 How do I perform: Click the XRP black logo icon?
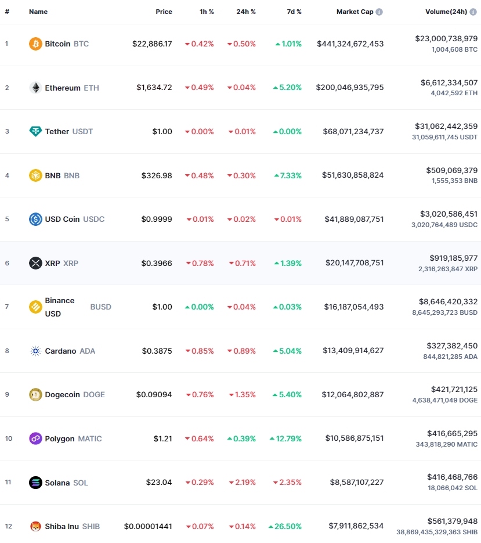point(35,263)
